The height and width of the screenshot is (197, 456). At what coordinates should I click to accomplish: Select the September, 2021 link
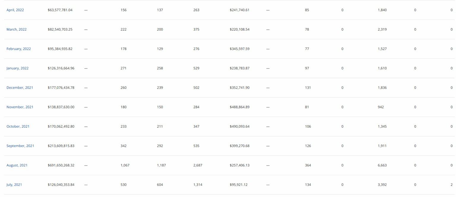(x=20, y=146)
